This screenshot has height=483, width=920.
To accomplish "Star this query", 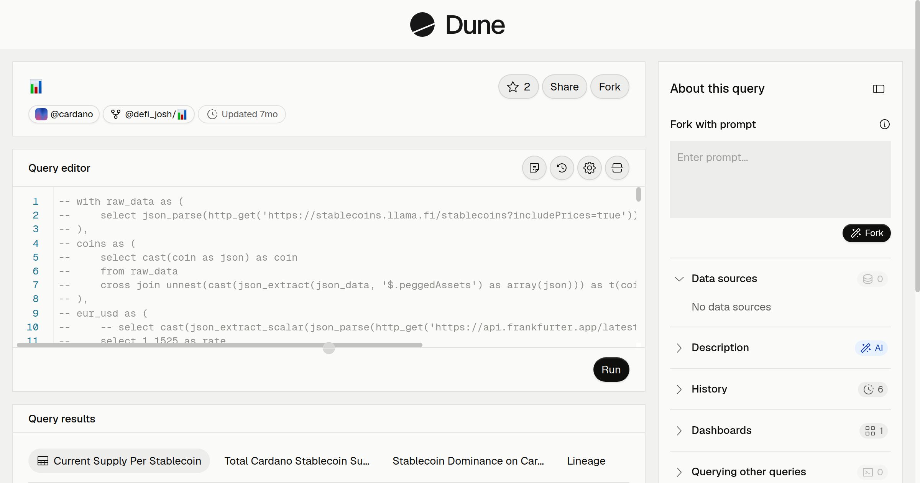I will [x=518, y=87].
